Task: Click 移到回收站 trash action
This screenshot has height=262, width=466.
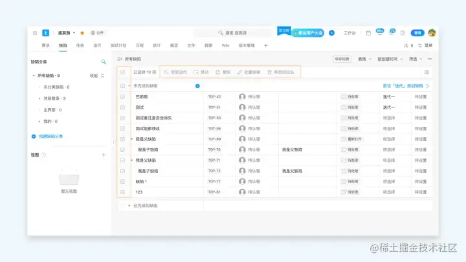Action: [x=280, y=72]
